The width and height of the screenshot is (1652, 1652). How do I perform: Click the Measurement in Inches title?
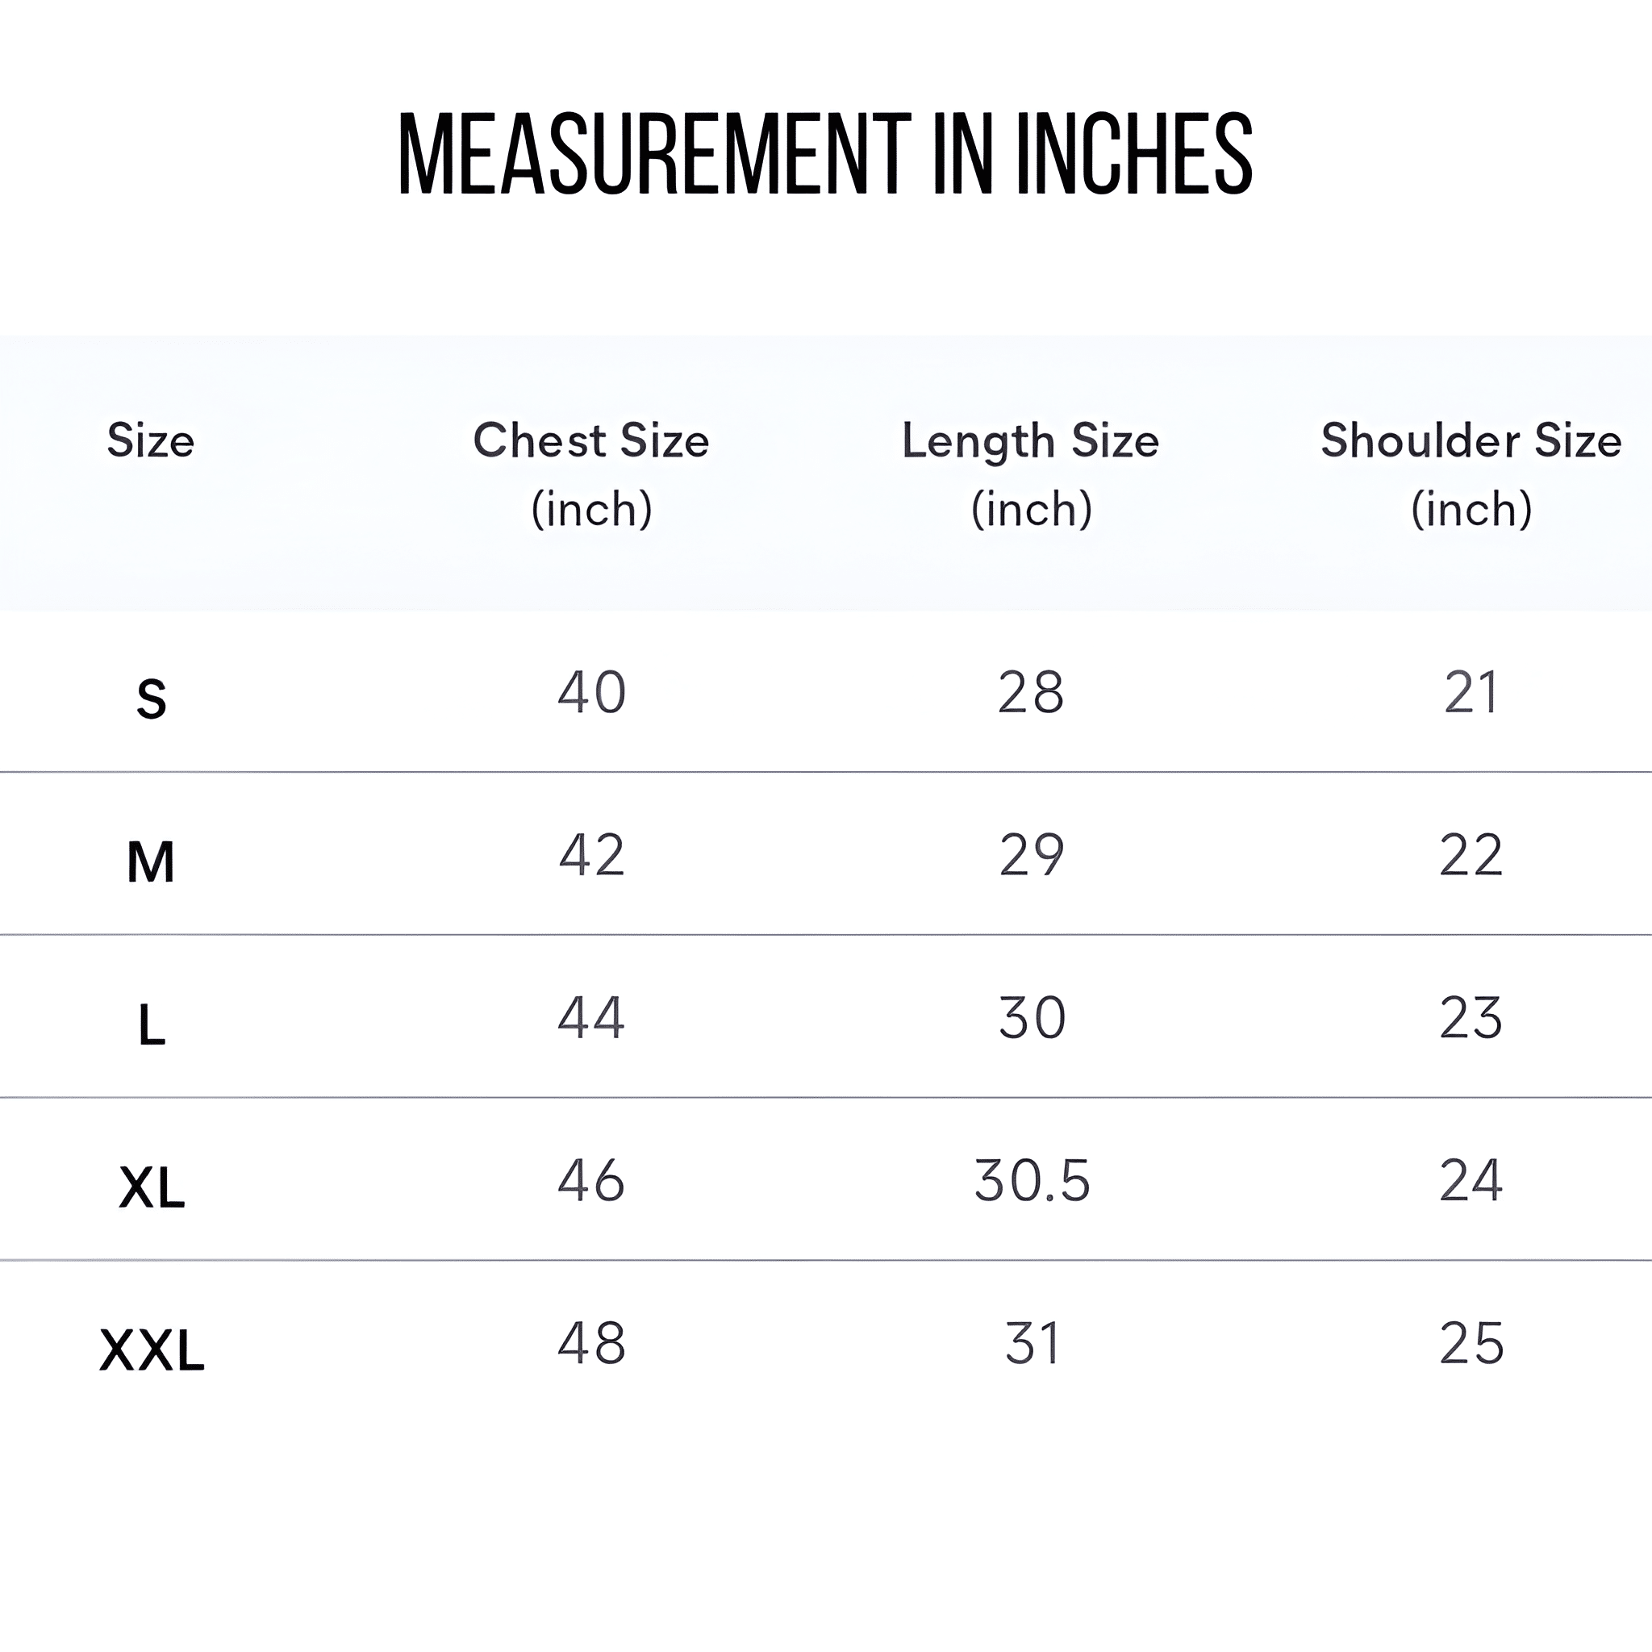coord(825,154)
